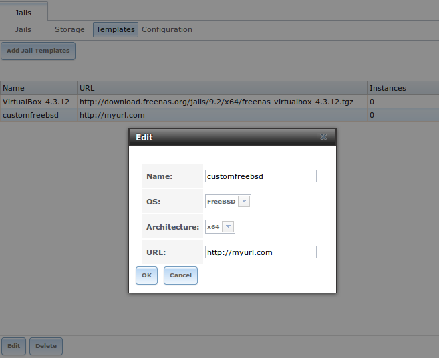Click freenas-virtualbox-4.3.12.tgz URL cell

pyautogui.click(x=222, y=102)
